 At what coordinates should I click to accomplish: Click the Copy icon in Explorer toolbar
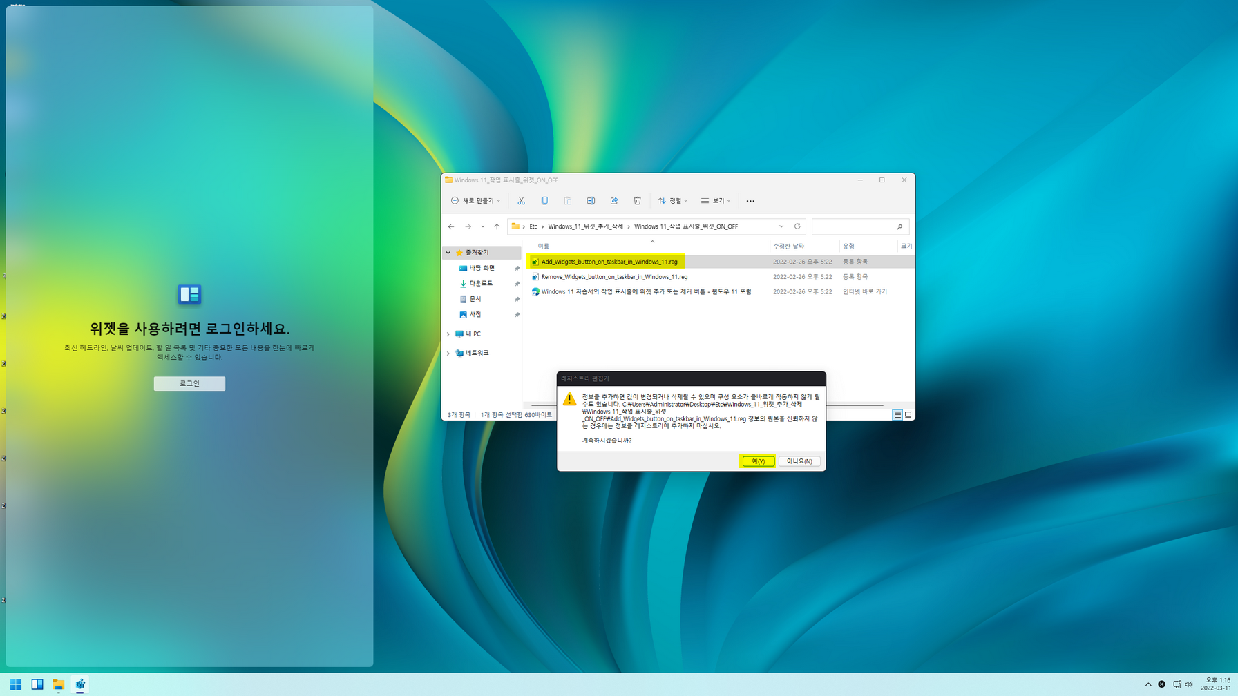[x=544, y=201]
